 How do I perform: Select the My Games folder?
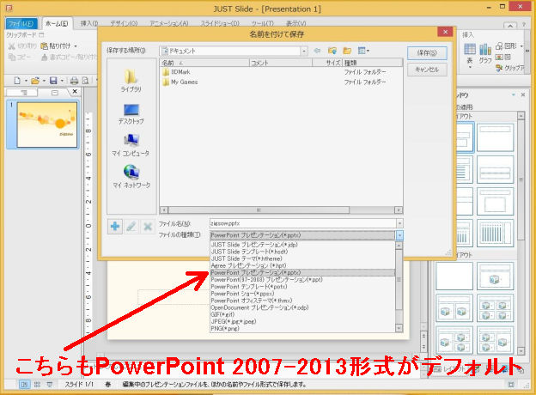[180, 82]
